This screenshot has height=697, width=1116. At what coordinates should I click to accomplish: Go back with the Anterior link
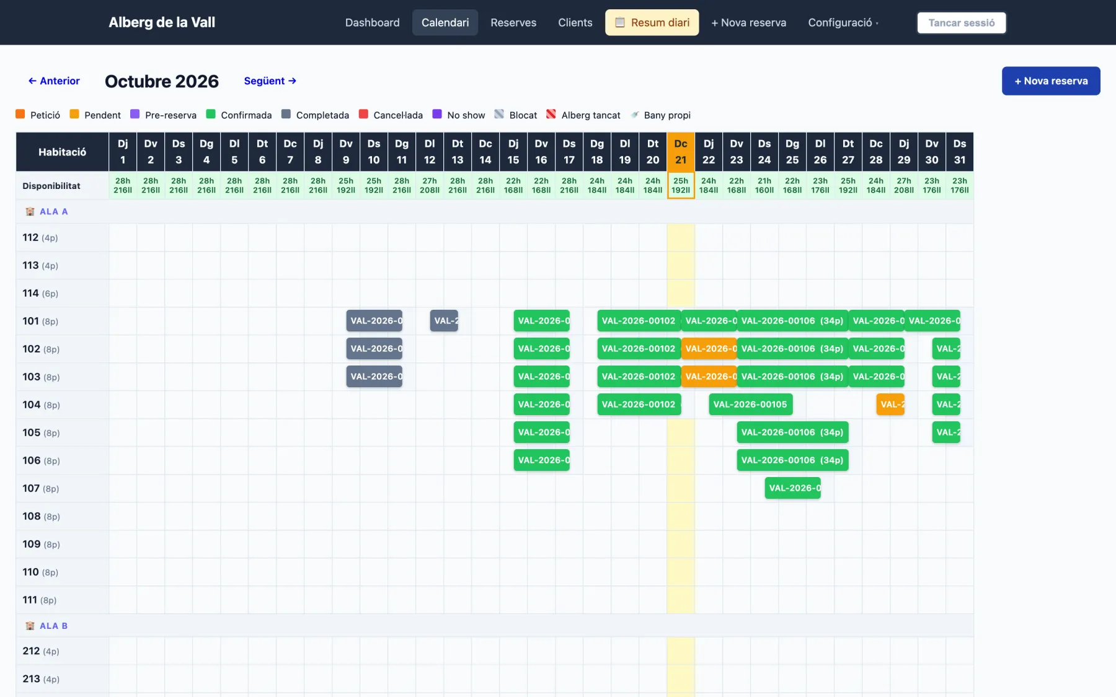point(54,81)
